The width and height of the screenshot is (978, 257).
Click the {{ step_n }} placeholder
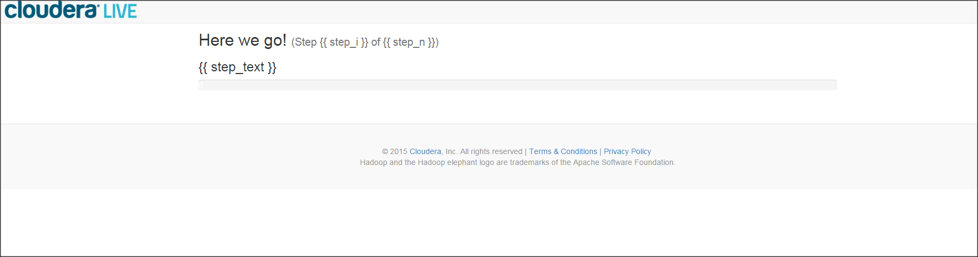tap(409, 42)
